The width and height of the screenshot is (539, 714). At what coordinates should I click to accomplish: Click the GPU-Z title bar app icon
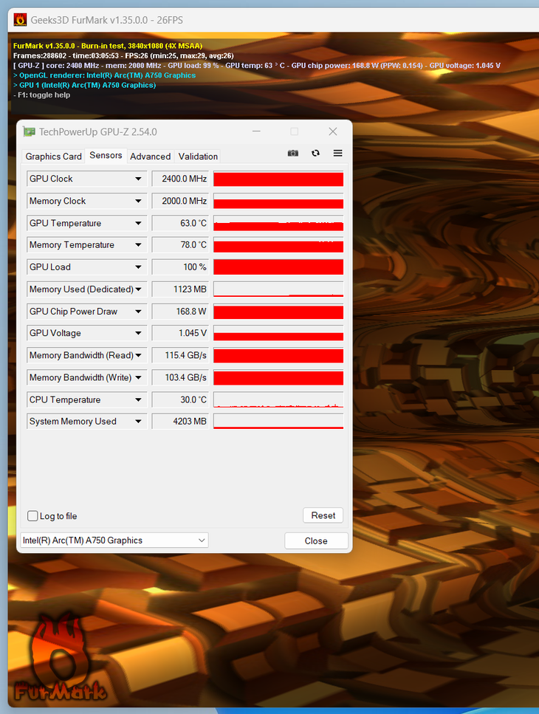pos(30,132)
